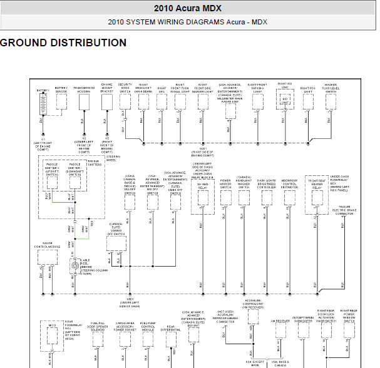Click the Paddle Shifter- (Downshift Switch) box
380x368 pixels.
pyautogui.click(x=75, y=183)
